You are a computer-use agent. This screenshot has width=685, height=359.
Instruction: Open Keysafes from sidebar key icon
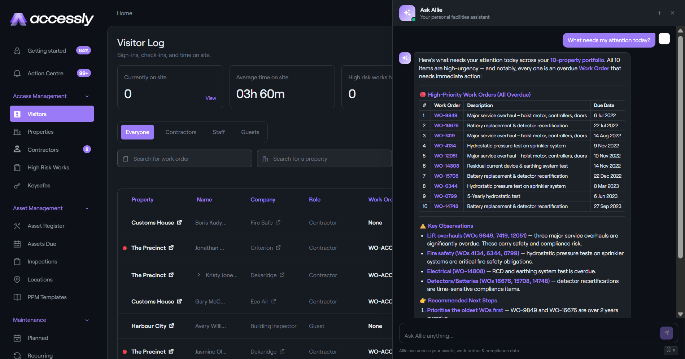[17, 186]
